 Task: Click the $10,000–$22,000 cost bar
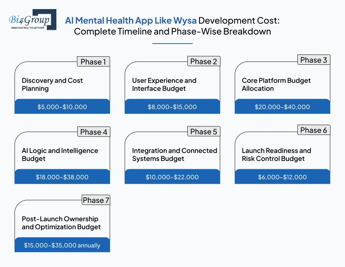(x=172, y=177)
